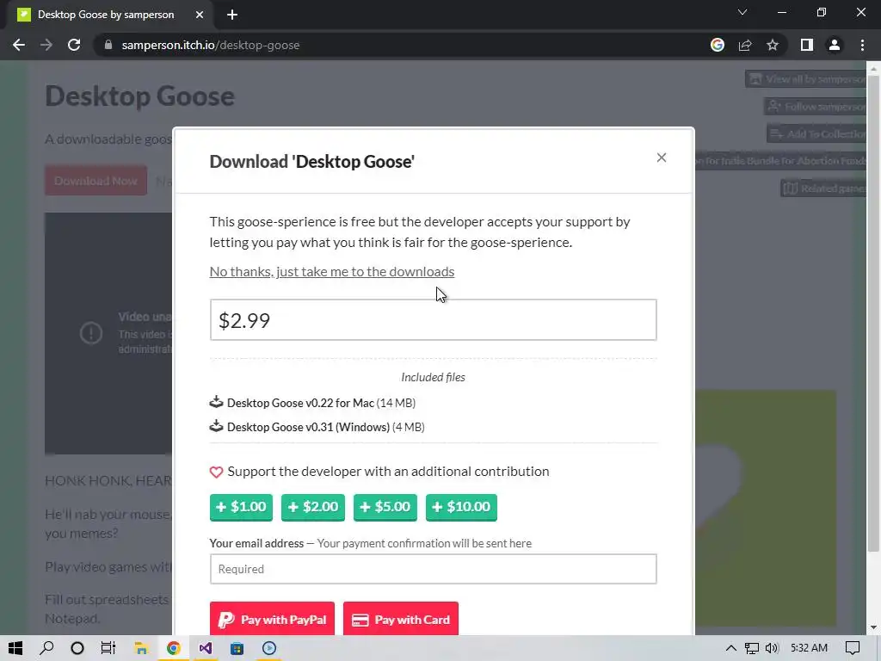Close the Desktop Goose by samperson tab
This screenshot has height=661, width=881.
click(x=200, y=15)
